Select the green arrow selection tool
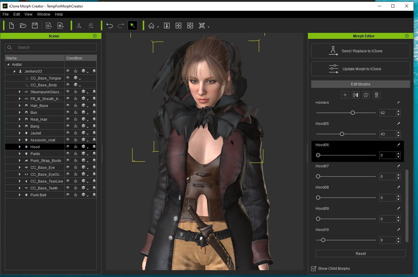The image size is (418, 277). [133, 26]
